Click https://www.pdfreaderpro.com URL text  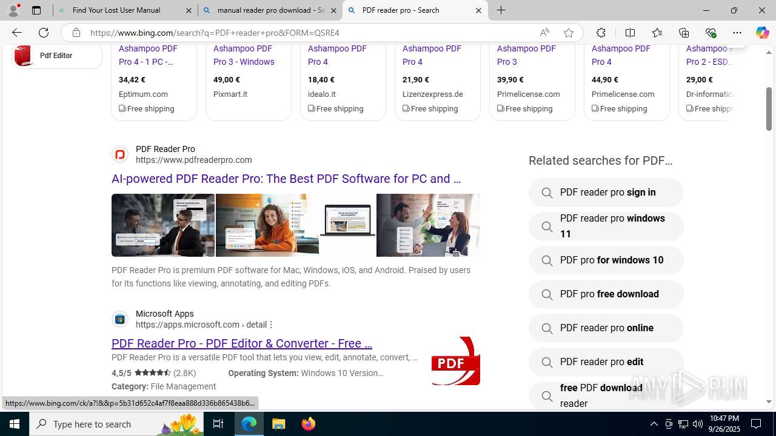pos(194,160)
